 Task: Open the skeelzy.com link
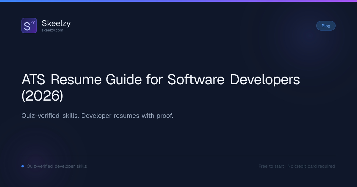click(x=52, y=30)
